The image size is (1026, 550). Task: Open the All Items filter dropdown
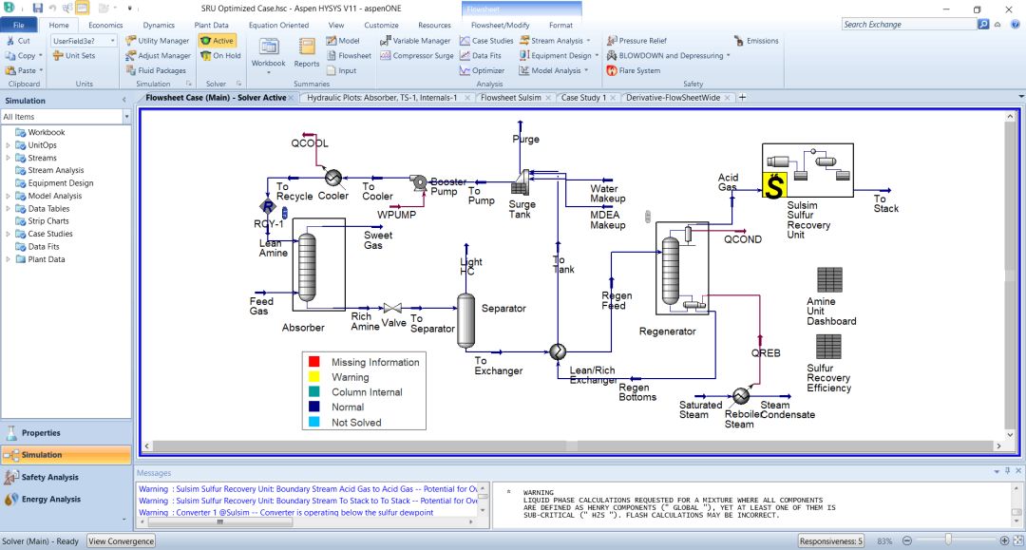point(126,117)
